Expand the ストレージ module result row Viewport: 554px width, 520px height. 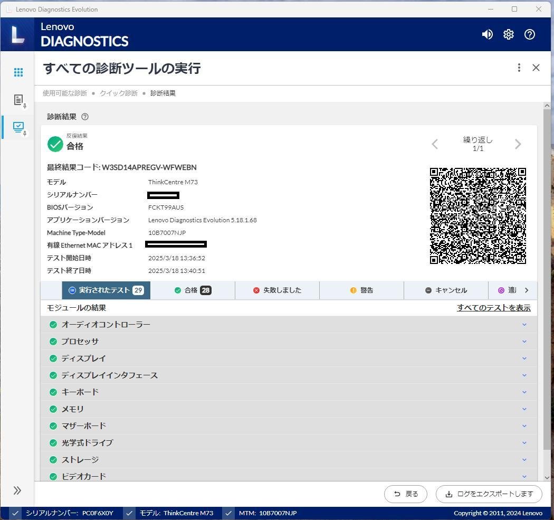[x=524, y=460]
